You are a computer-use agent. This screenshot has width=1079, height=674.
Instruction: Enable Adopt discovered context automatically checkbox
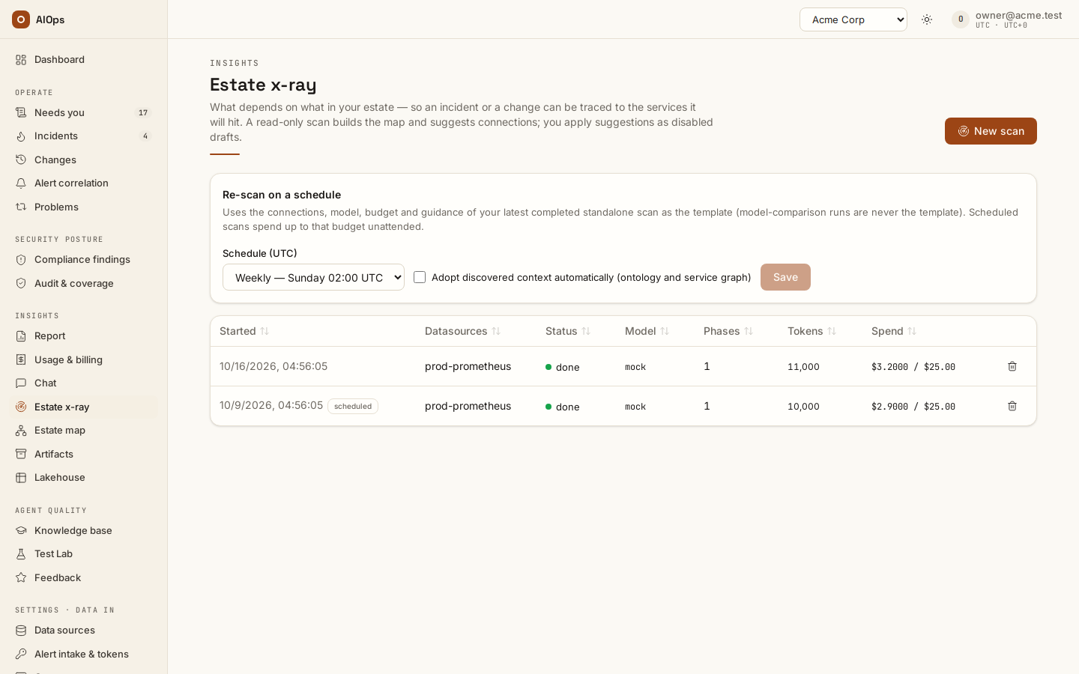point(420,277)
